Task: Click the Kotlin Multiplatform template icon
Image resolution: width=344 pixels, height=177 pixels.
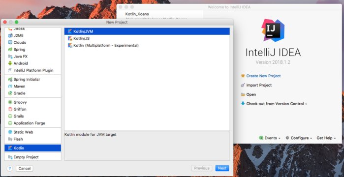Action: tap(70, 45)
